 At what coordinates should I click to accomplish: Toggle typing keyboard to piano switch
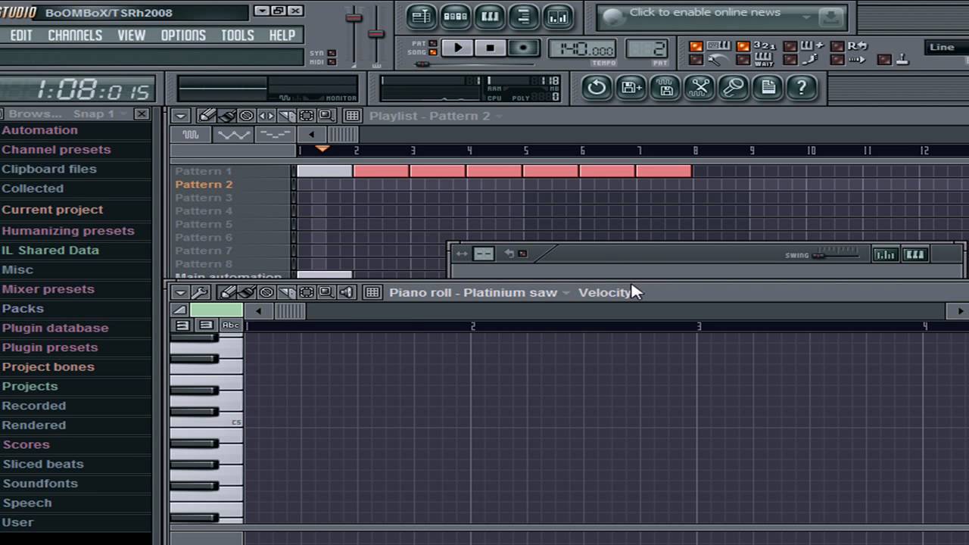[696, 47]
